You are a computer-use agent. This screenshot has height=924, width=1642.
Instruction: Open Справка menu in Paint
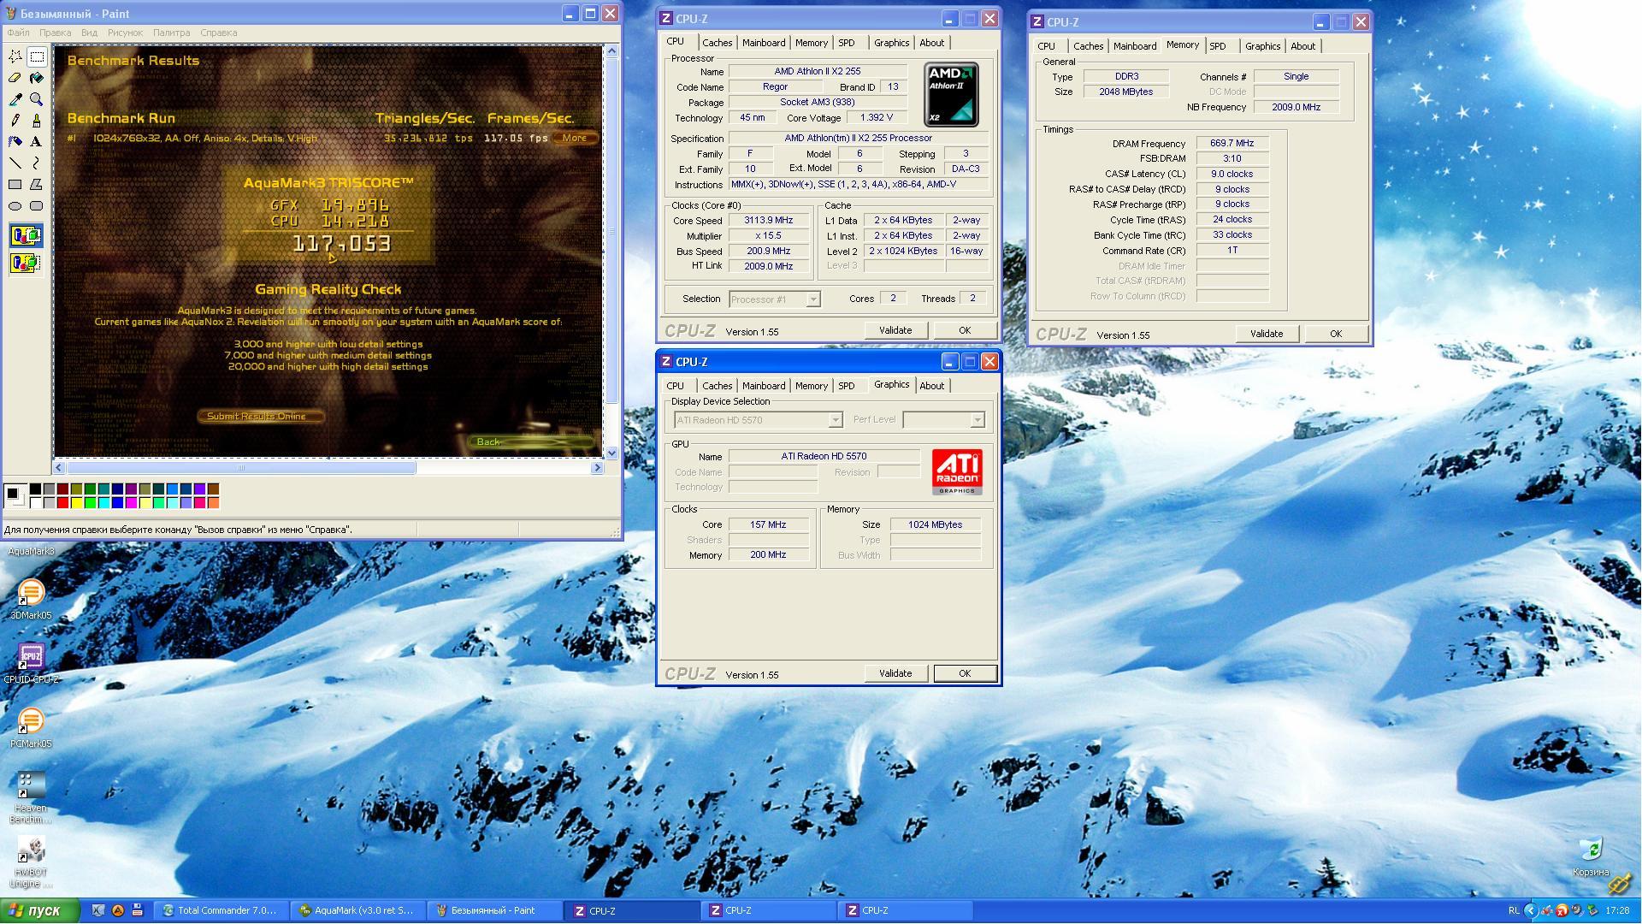[x=218, y=33]
